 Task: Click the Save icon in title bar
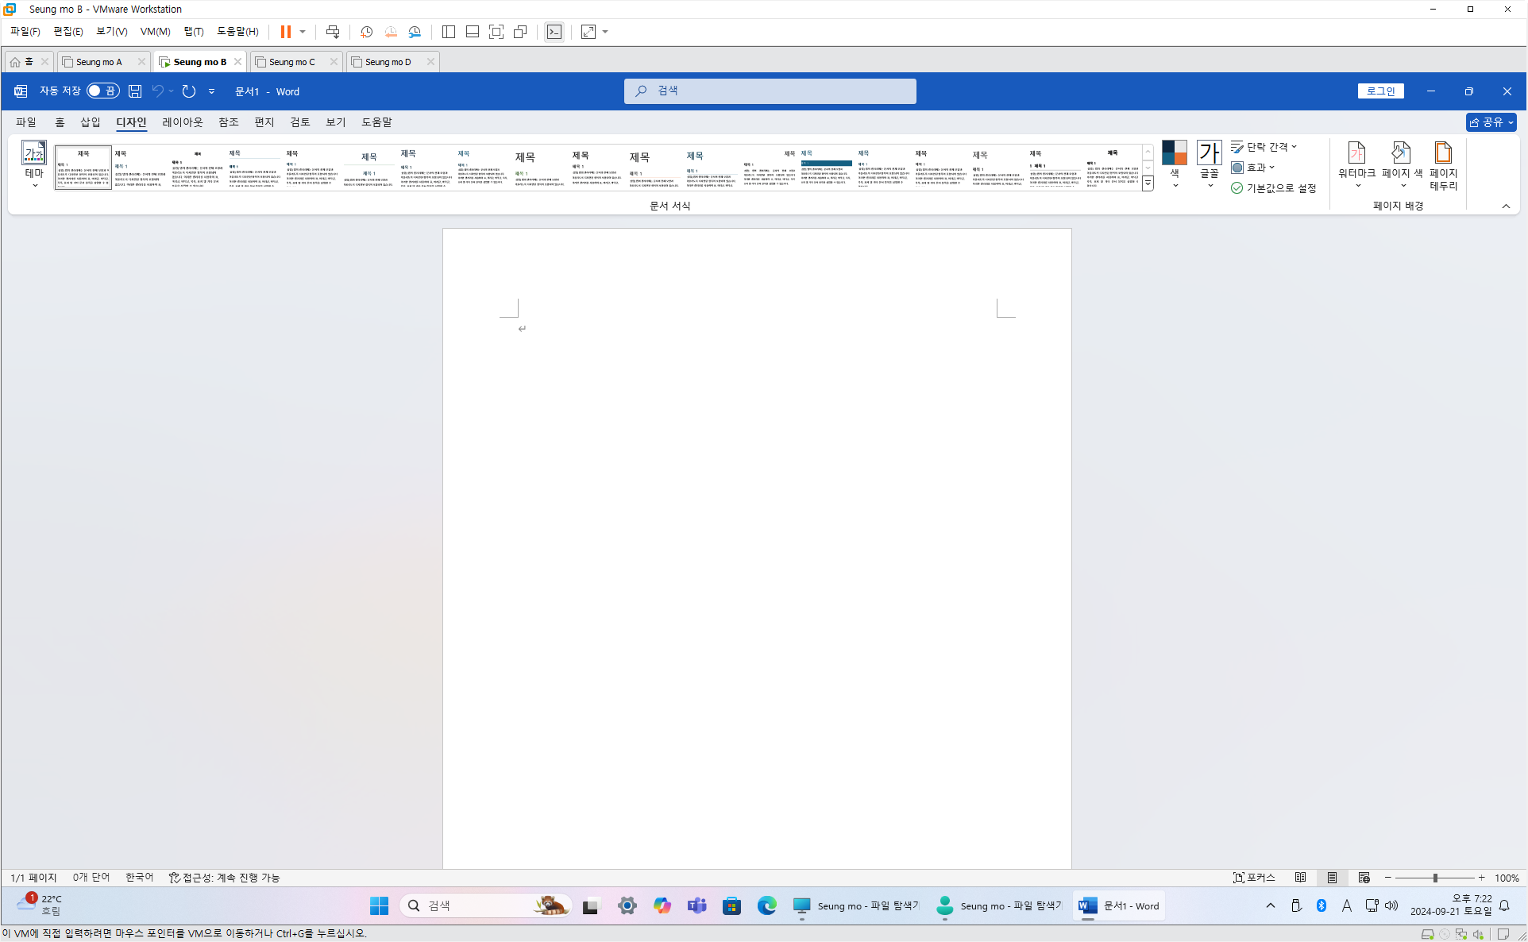point(135,91)
